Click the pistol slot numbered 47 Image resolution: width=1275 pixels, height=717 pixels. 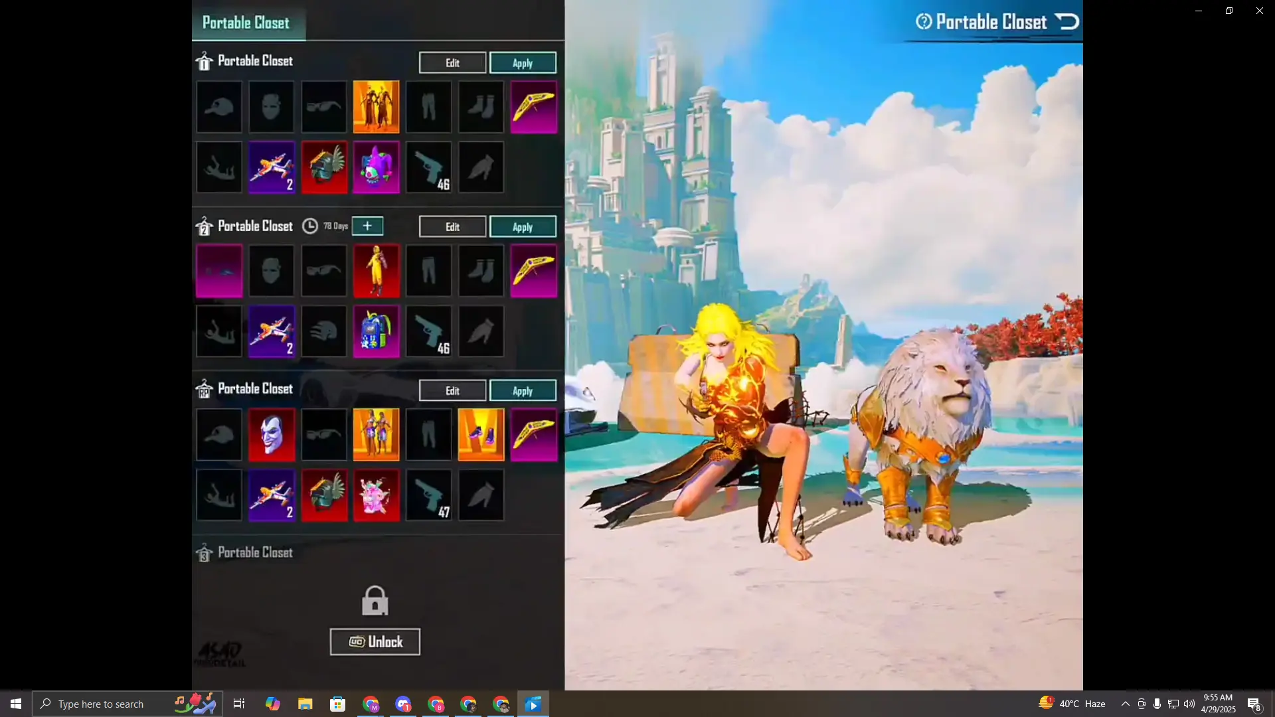(x=428, y=495)
